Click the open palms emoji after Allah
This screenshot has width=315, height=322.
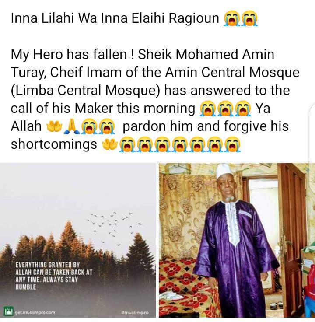[54, 126]
